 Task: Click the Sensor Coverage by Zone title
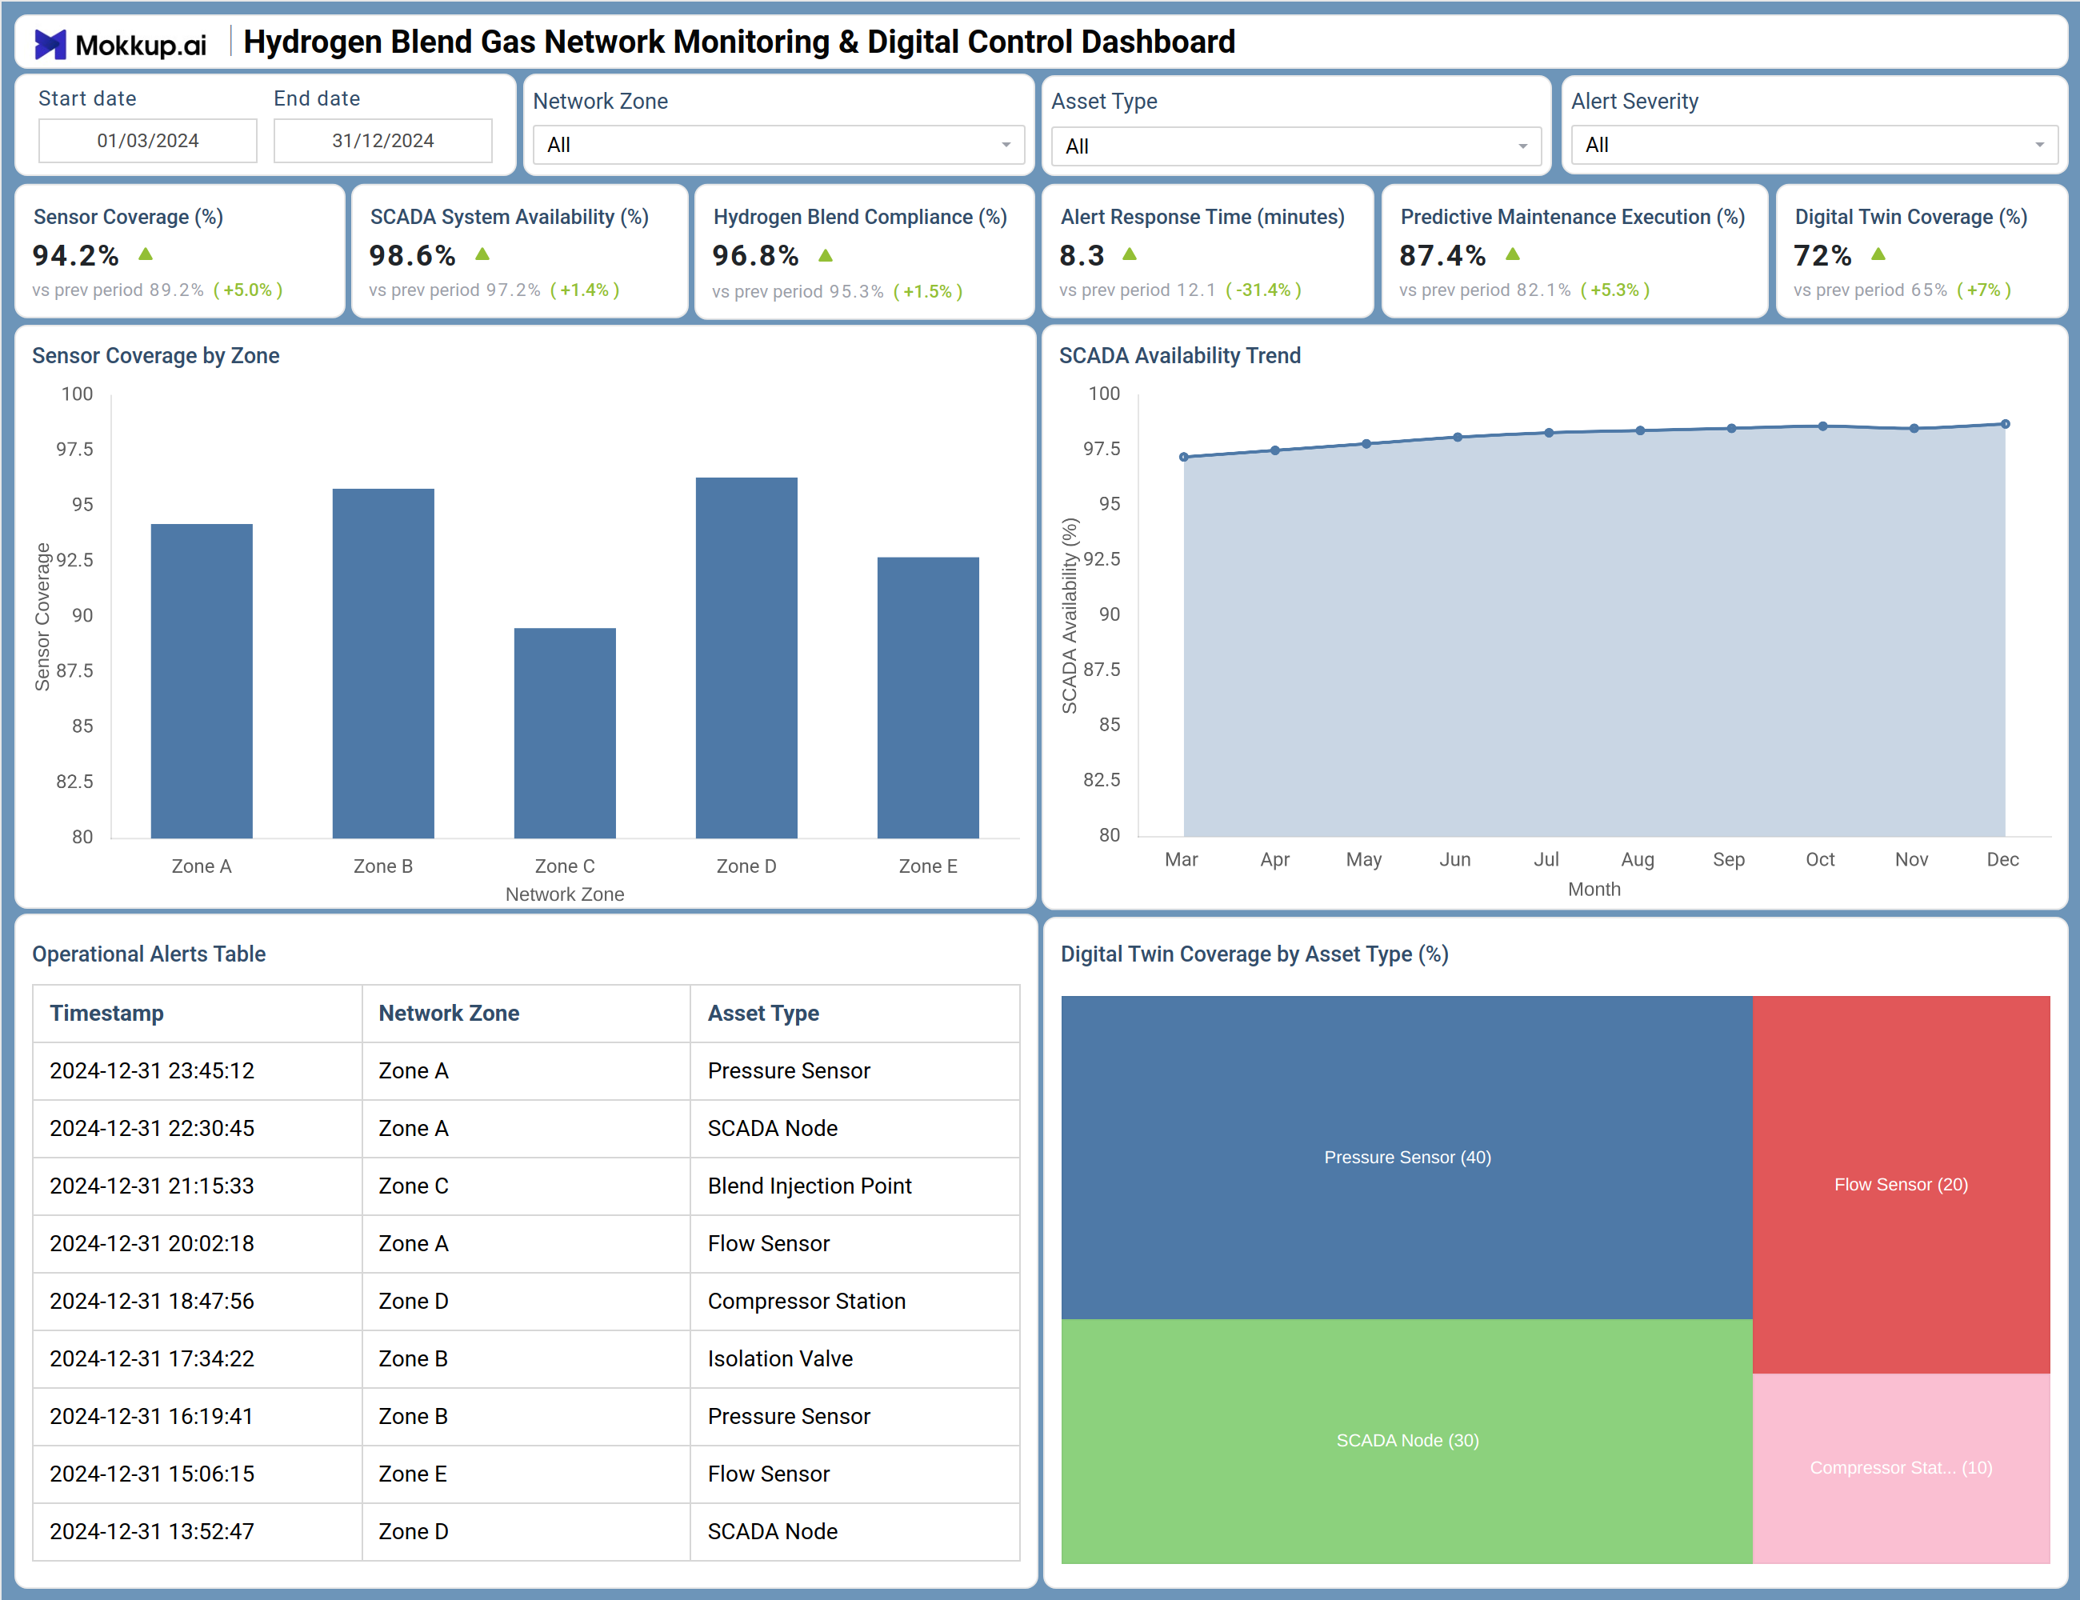[x=156, y=355]
